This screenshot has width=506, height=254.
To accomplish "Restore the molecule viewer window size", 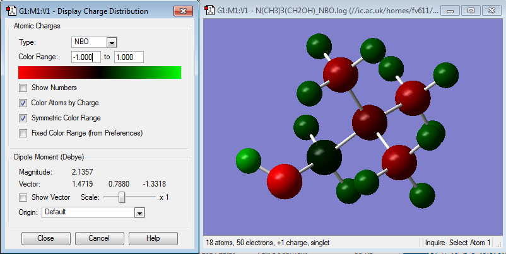I will coord(471,10).
